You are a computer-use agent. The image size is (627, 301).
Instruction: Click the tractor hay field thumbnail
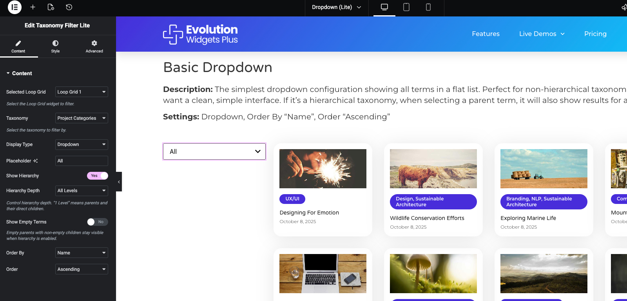click(x=544, y=169)
